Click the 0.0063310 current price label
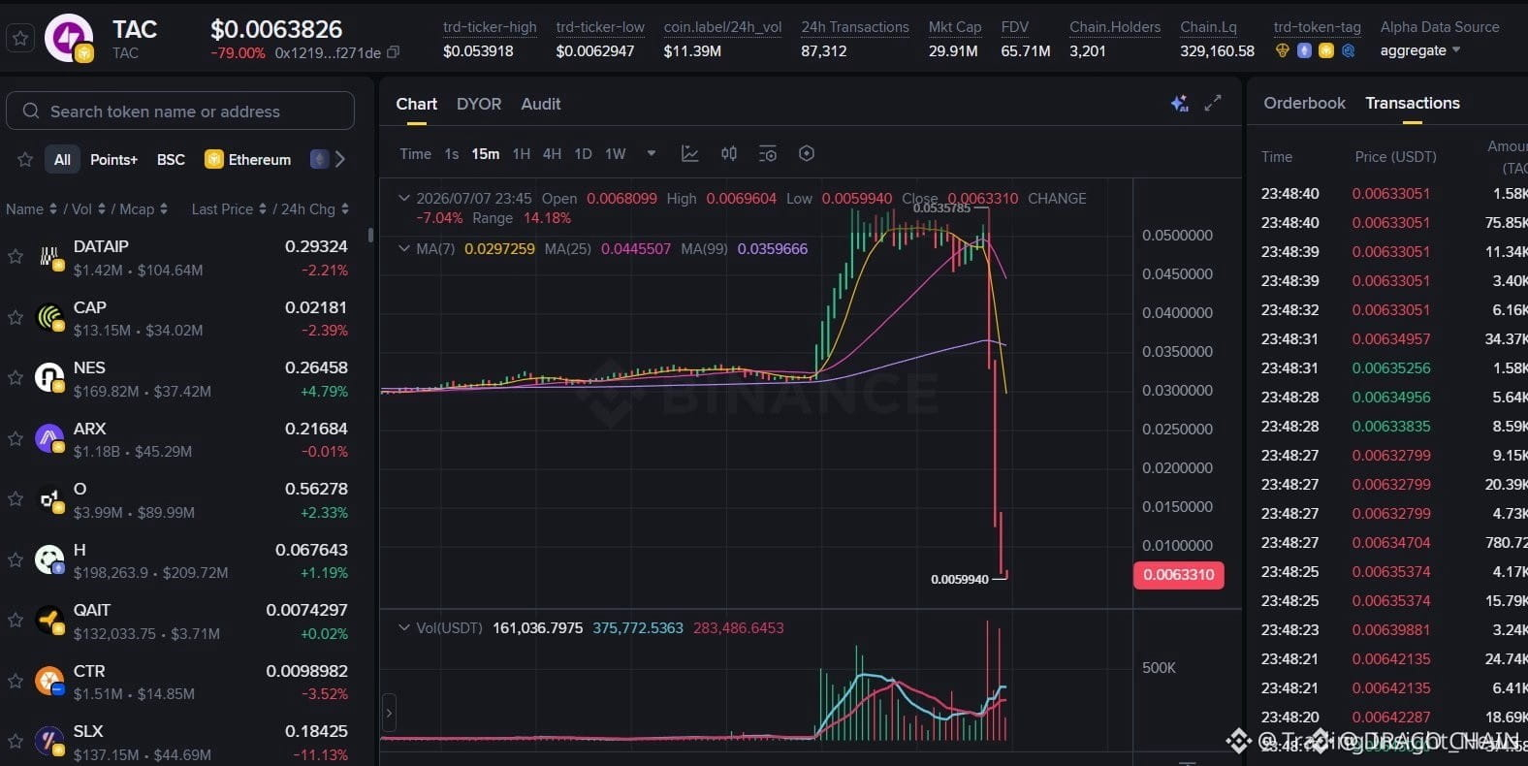1528x766 pixels. pos(1178,575)
